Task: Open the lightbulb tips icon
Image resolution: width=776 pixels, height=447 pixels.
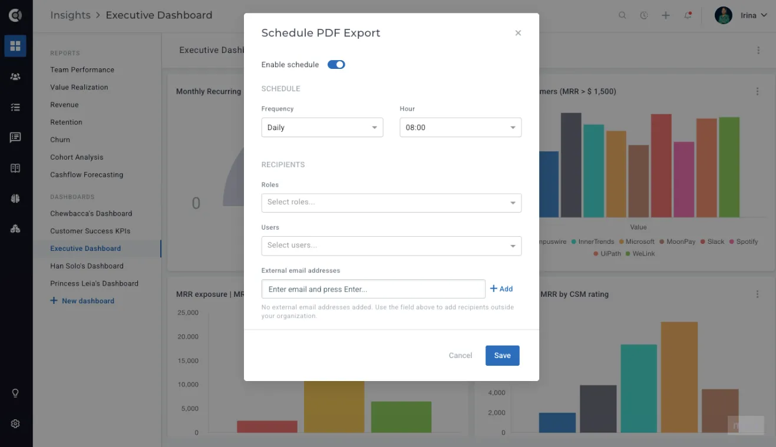Action: click(x=15, y=393)
